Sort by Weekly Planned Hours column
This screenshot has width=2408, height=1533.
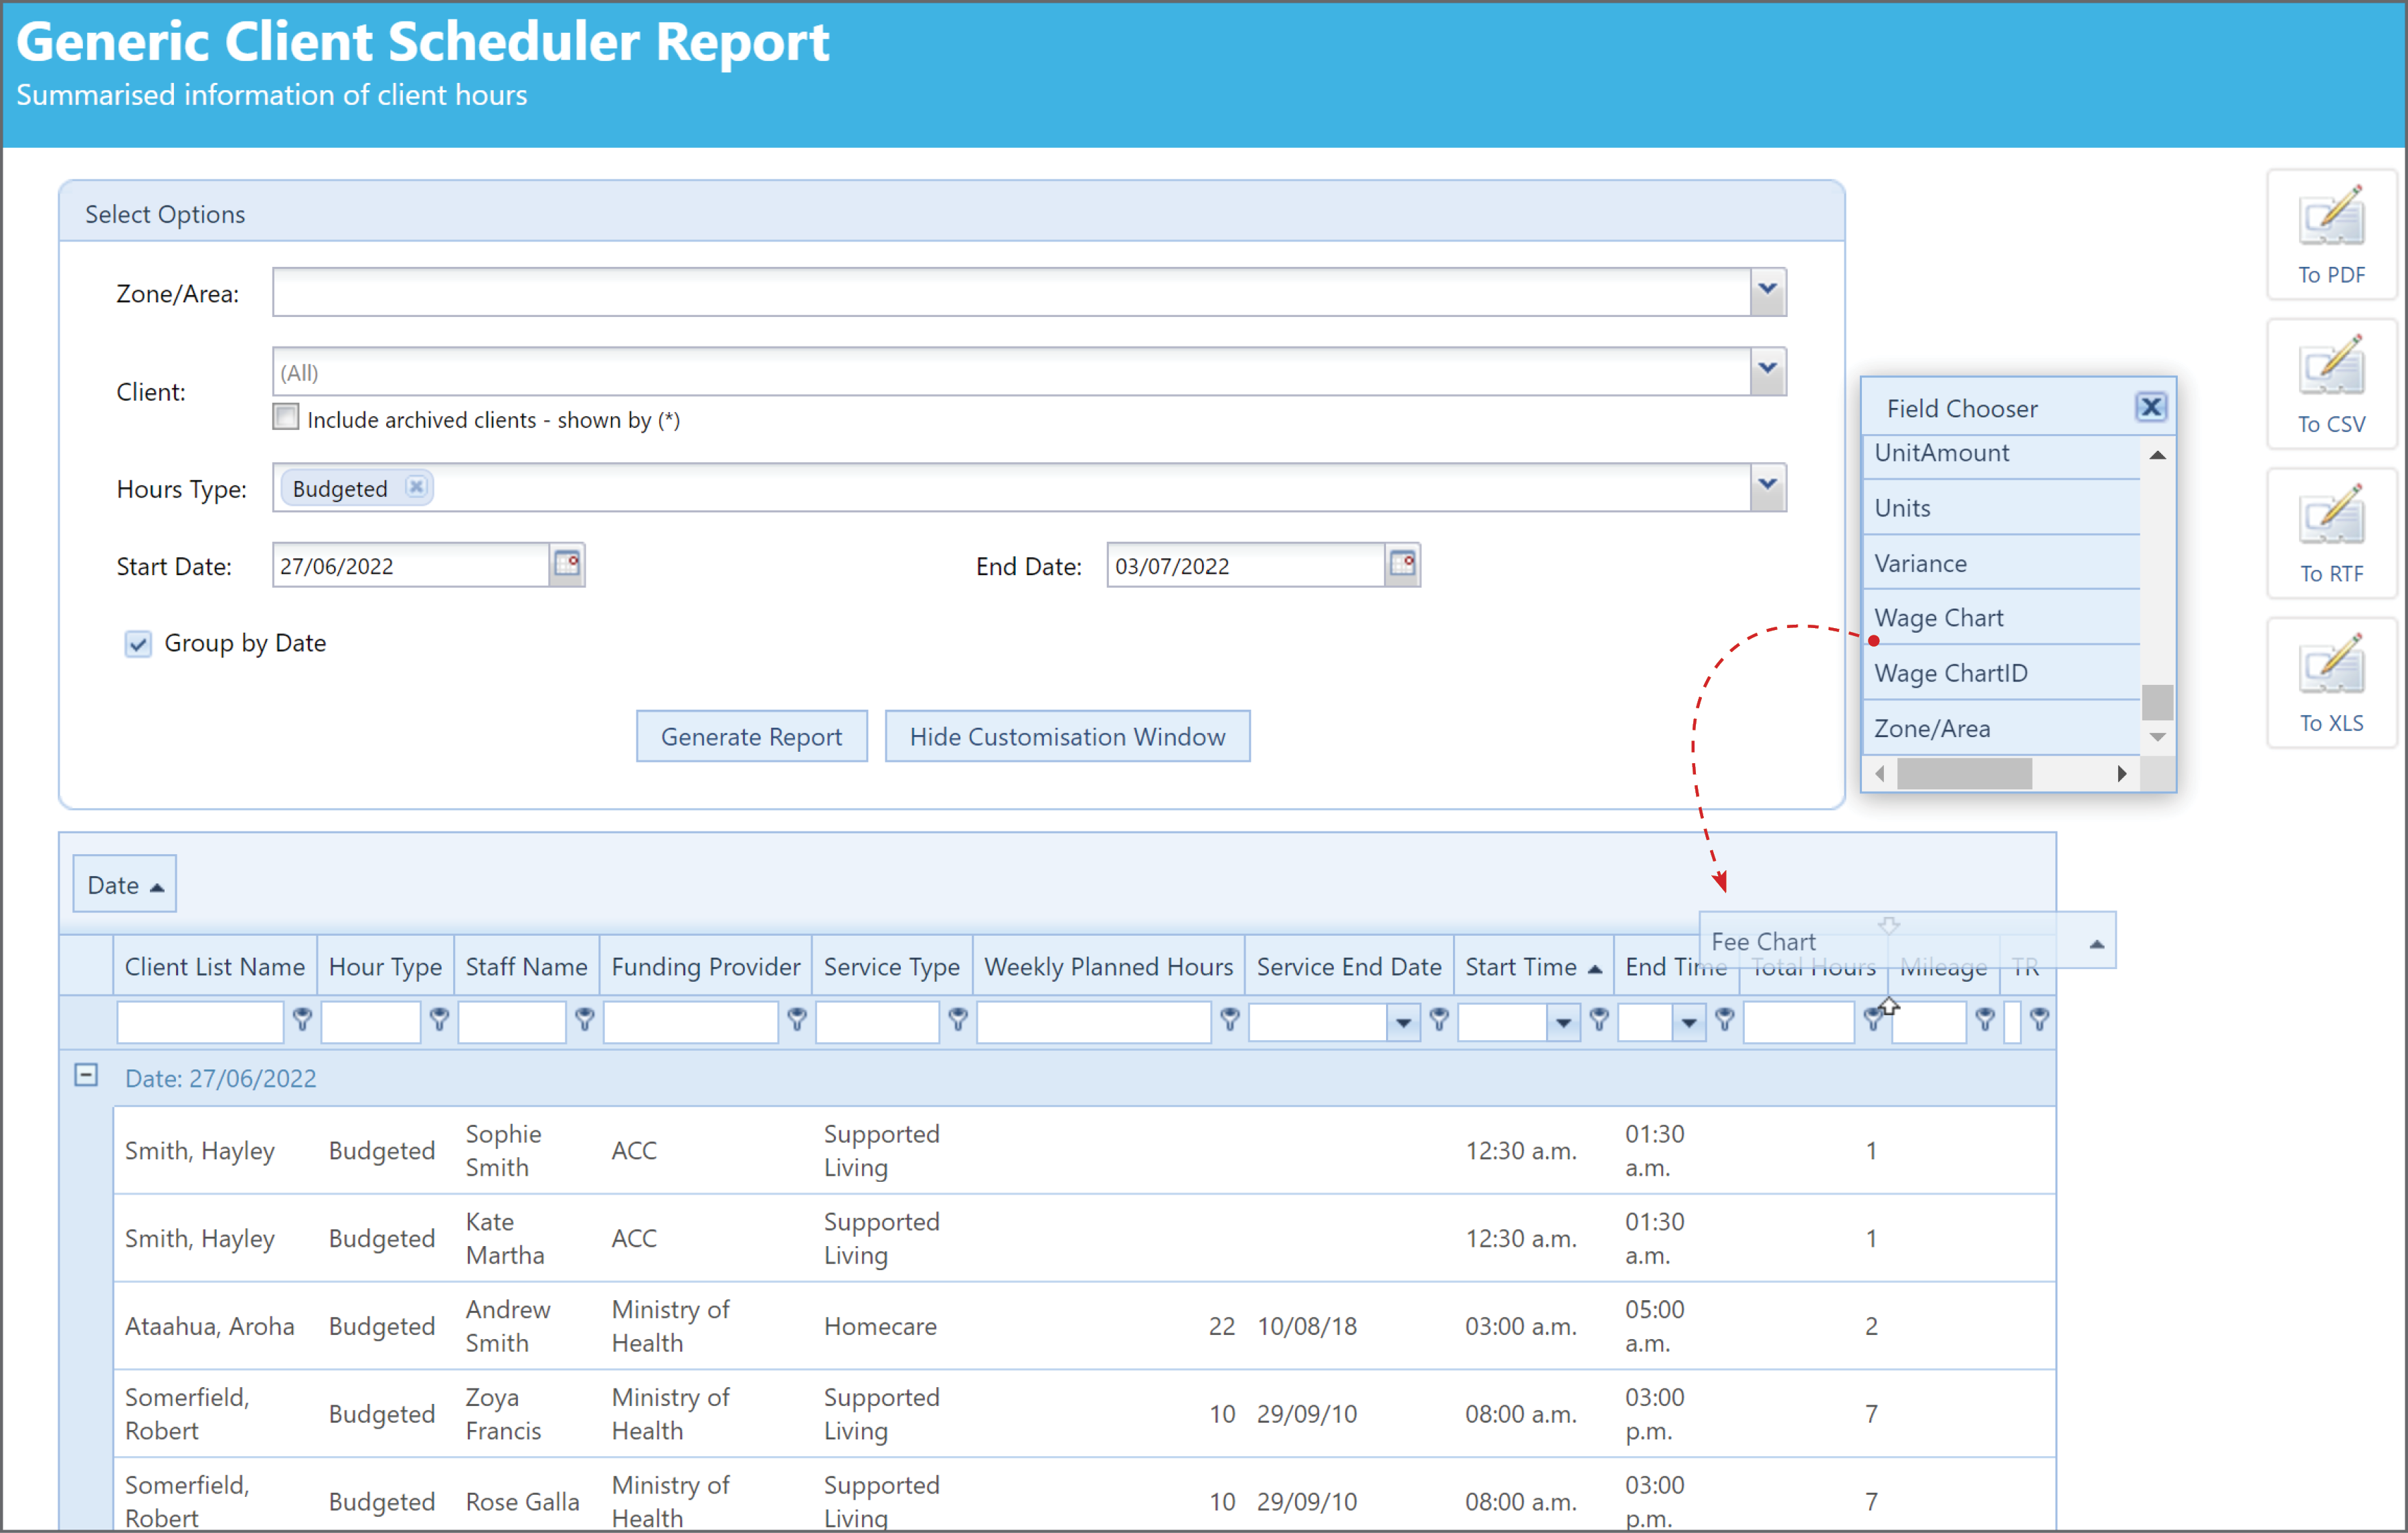(1108, 965)
